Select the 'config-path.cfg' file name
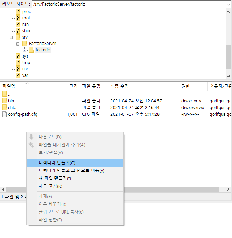 click(23, 114)
